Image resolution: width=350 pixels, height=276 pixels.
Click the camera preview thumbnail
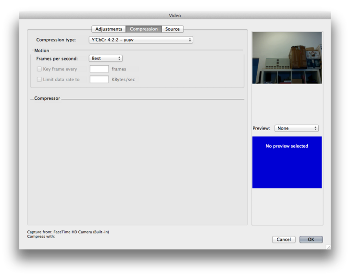pyautogui.click(x=287, y=58)
